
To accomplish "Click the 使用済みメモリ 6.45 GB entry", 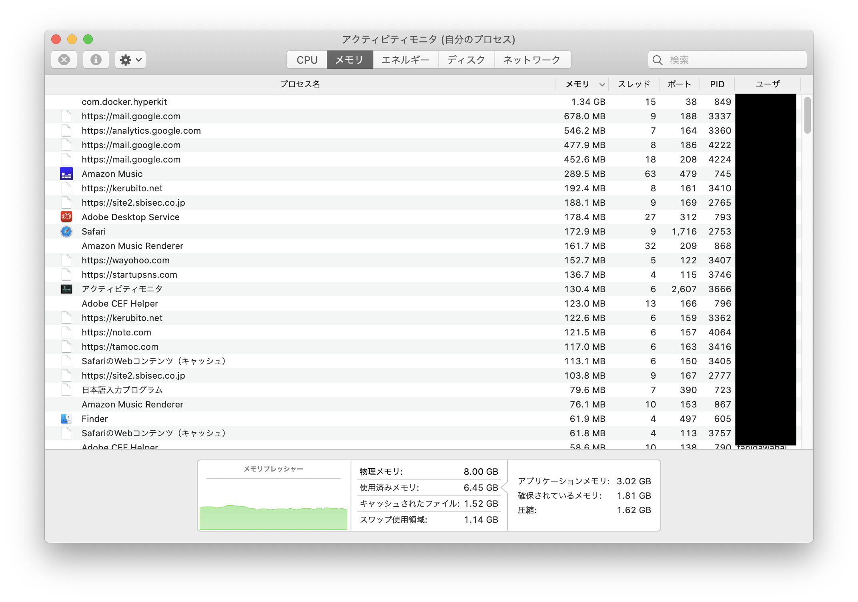I will coord(429,488).
